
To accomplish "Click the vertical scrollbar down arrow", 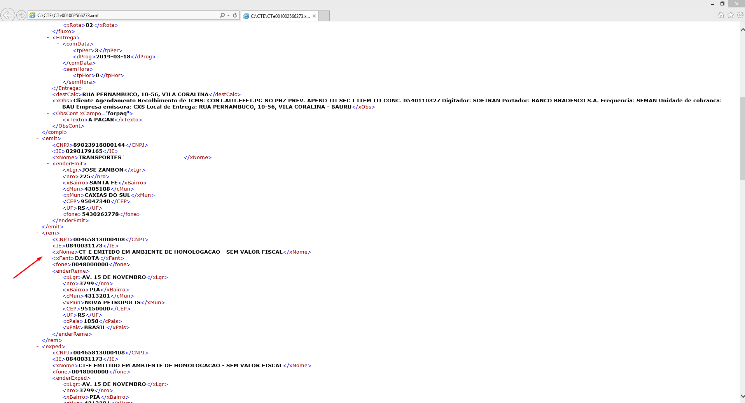I will (742, 396).
